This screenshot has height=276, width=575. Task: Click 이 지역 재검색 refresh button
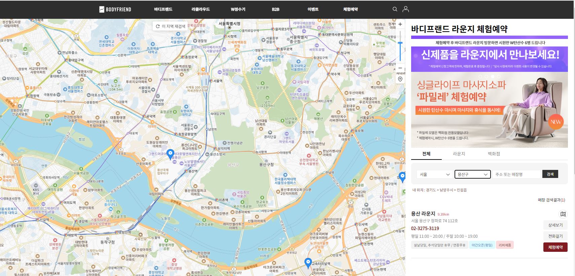(x=171, y=26)
